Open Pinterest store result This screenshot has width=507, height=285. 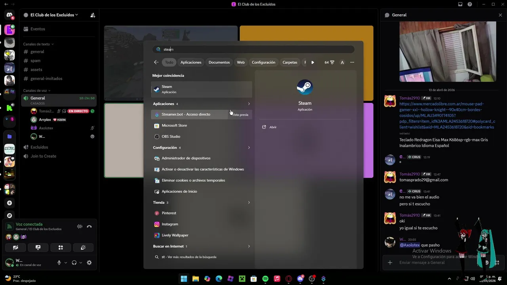[202, 213]
